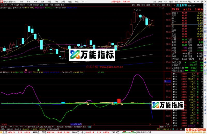Viewport: 207px width, 134px height.
Task: Select the 30分钟 period
Action: pyautogui.click(x=29, y=5)
